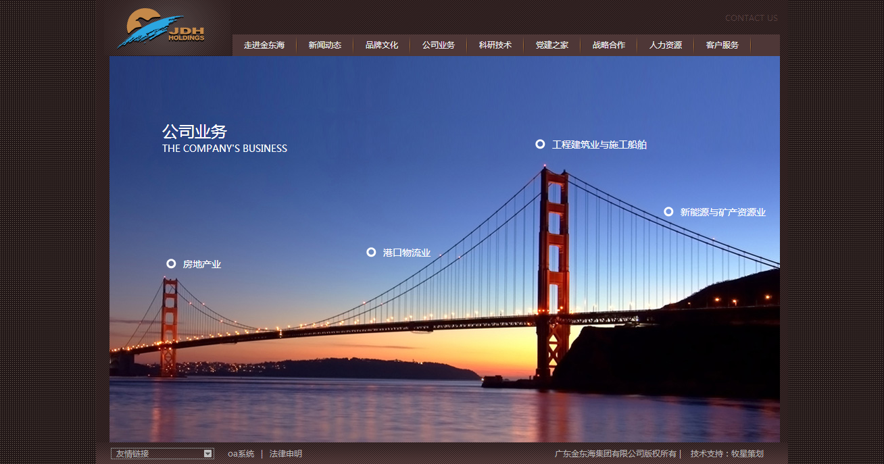Click the 牧星策划 technical support link
884x464 pixels.
747,454
